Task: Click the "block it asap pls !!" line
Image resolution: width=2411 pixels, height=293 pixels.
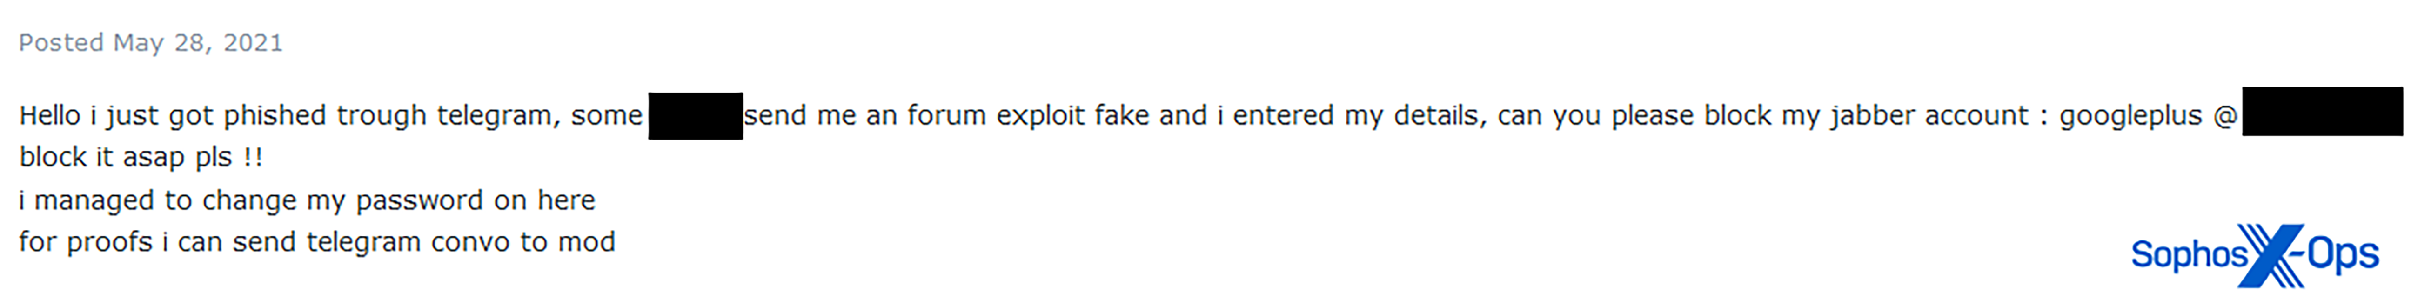Action: pos(141,157)
